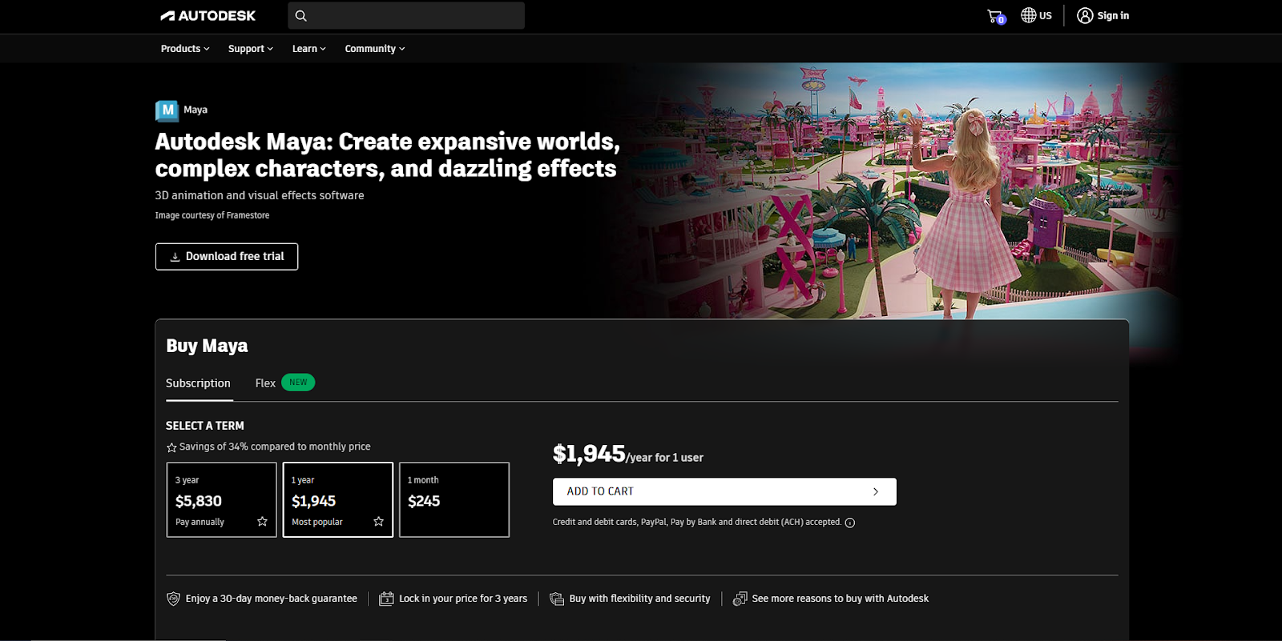Image resolution: width=1282 pixels, height=641 pixels.
Task: Click the 'SELECT A TERM' label
Action: [205, 426]
